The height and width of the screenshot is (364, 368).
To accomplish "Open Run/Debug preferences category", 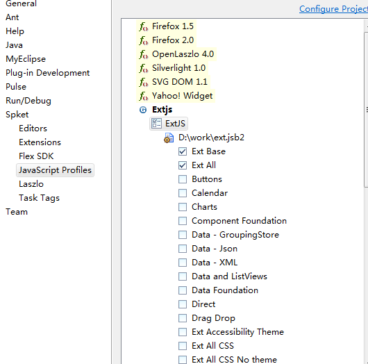I will [x=28, y=101].
